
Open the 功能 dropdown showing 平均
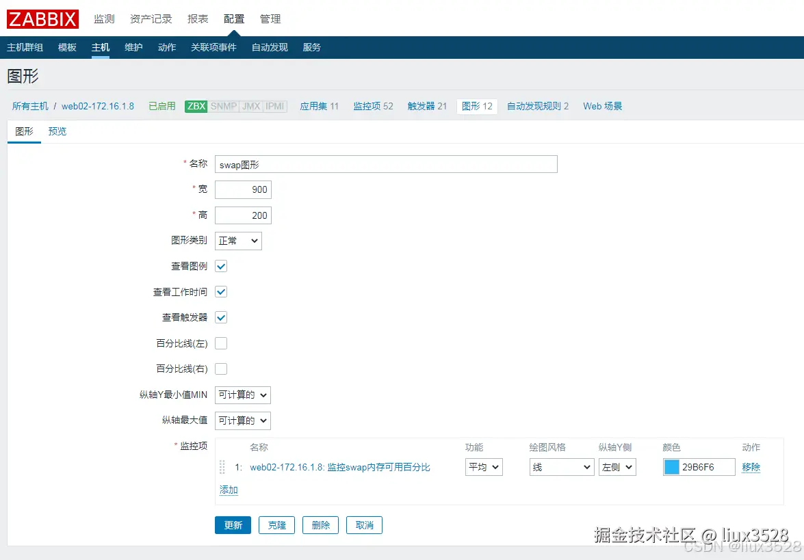[x=483, y=467]
